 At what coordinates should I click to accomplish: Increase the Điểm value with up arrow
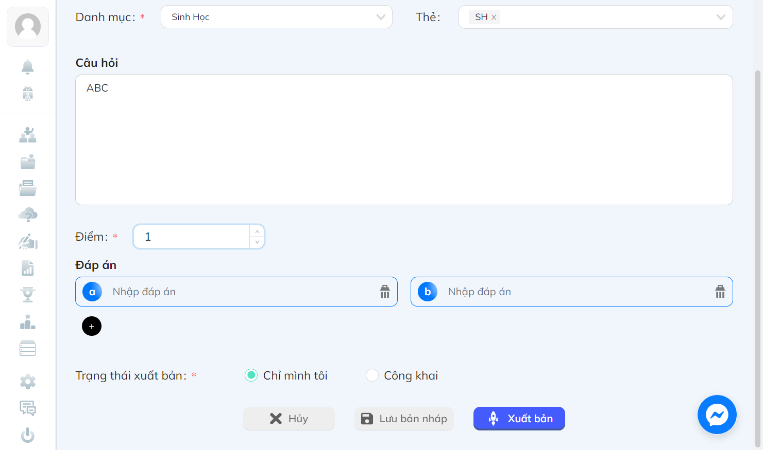[x=257, y=231]
